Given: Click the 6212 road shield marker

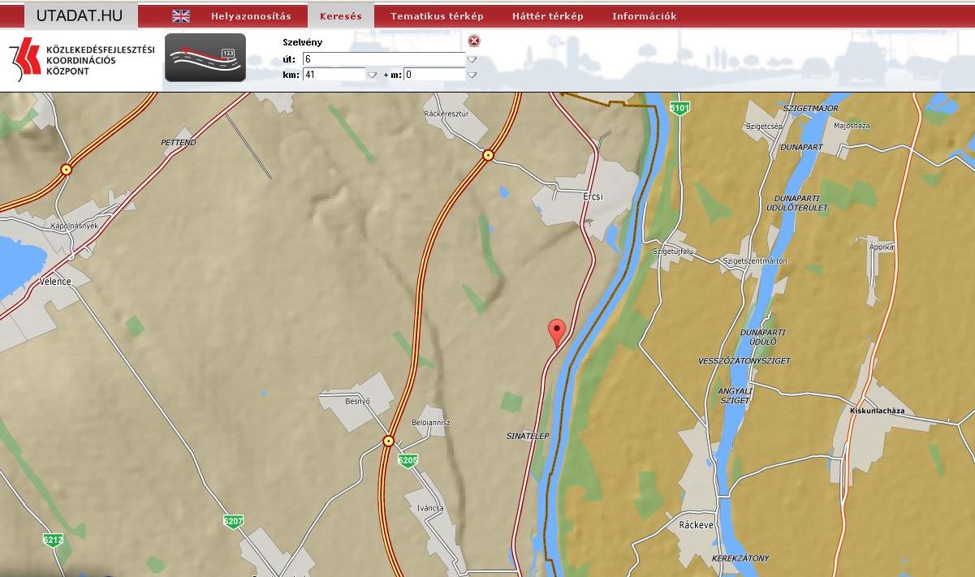Looking at the screenshot, I should pyautogui.click(x=53, y=540).
